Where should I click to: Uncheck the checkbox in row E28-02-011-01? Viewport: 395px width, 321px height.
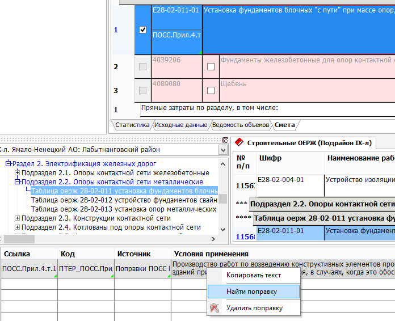click(x=142, y=29)
